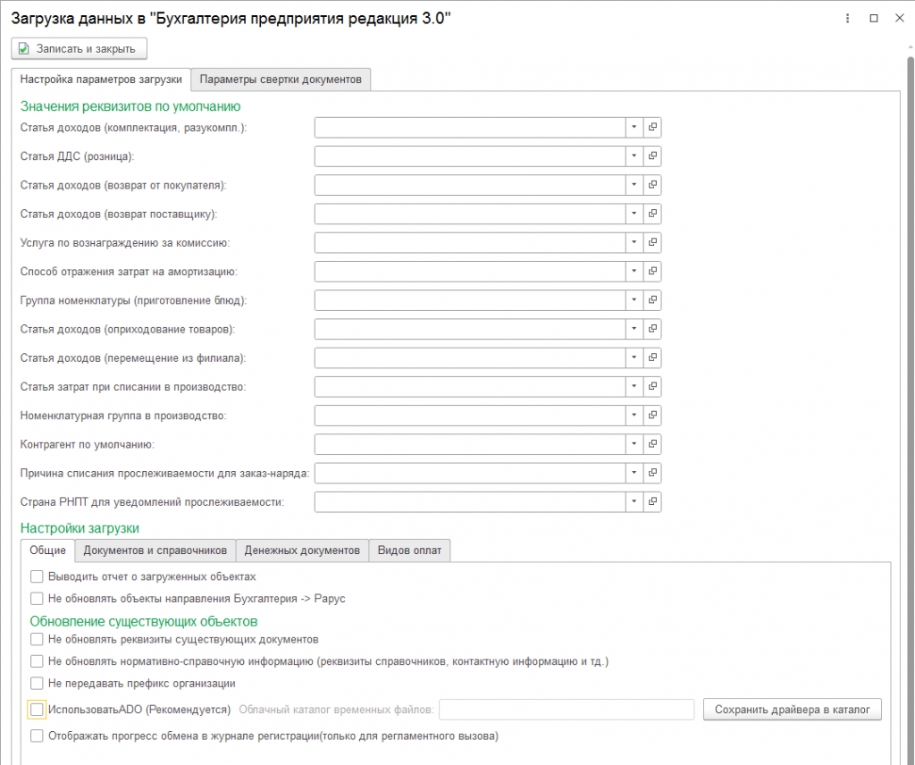Open selection form for Статья доходов (возврат поставщику)
915x765 pixels.
coord(652,214)
